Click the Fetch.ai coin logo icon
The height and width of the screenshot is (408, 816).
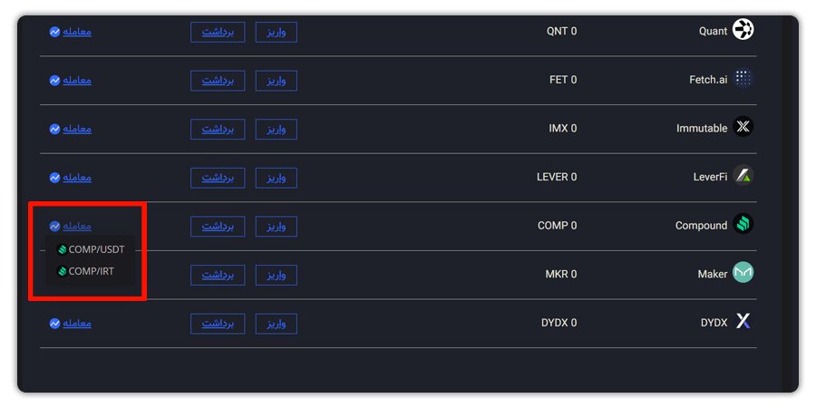tap(743, 79)
